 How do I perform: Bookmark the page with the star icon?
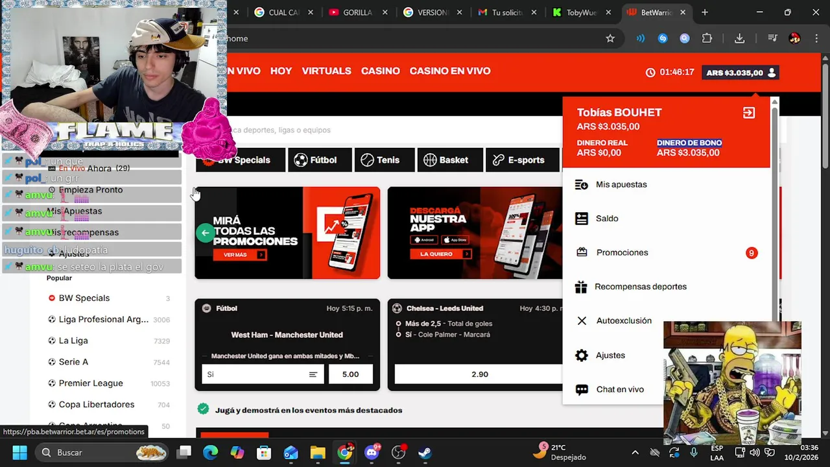[x=610, y=38]
